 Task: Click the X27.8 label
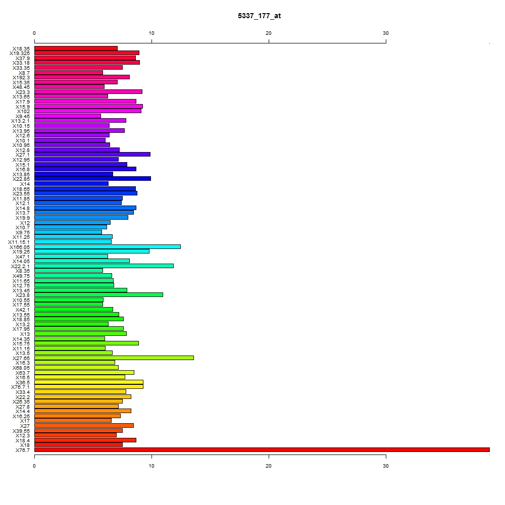pos(23,407)
